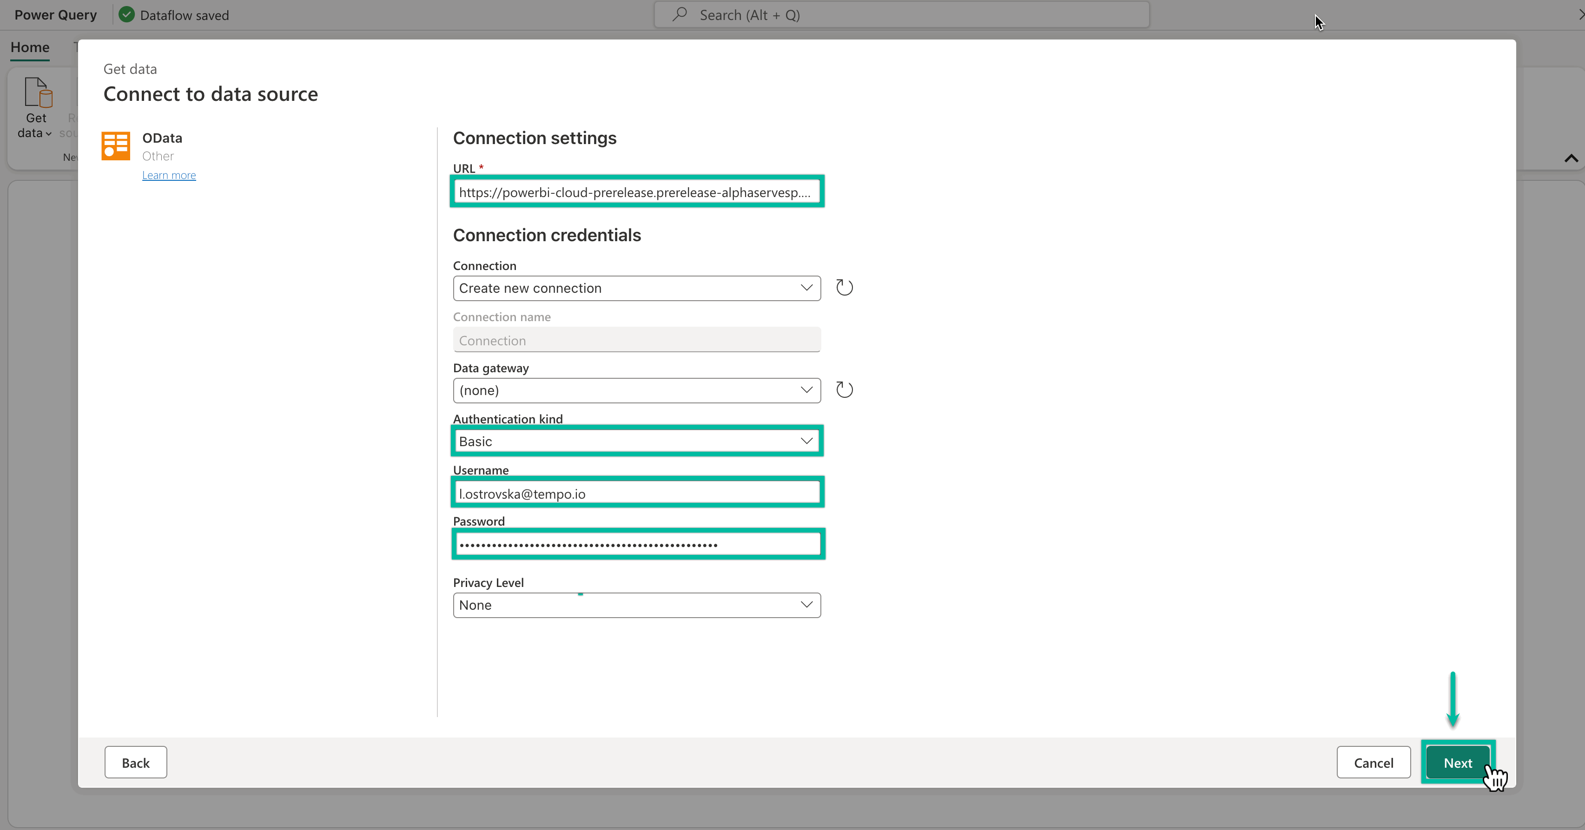This screenshot has width=1585, height=830.
Task: Collapse the ribbon with the chevron icon
Action: click(x=1571, y=158)
